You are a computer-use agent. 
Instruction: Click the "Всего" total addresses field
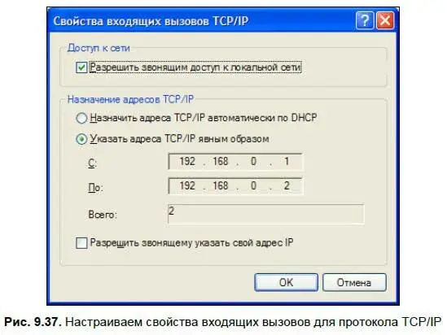[266, 214]
